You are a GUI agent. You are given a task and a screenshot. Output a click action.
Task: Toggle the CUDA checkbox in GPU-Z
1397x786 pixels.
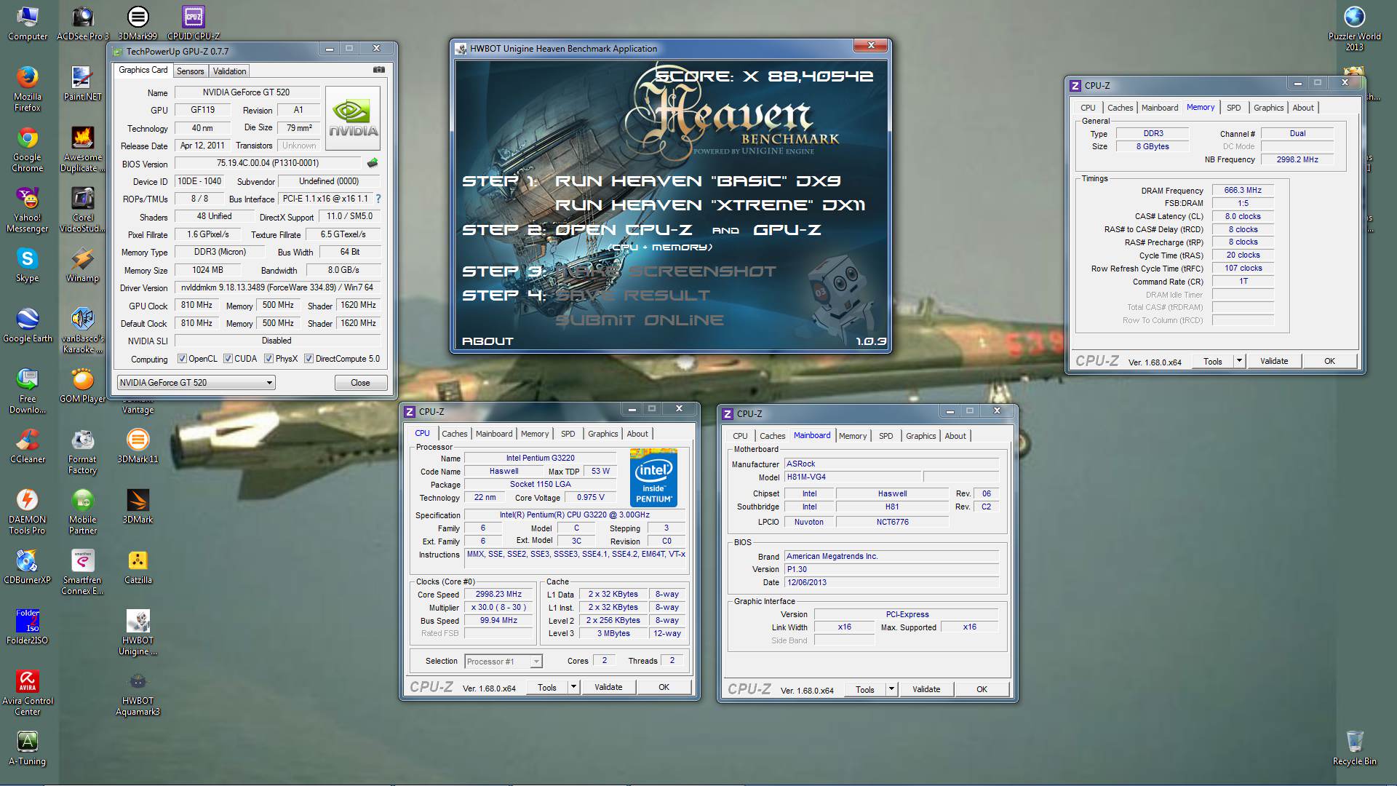coord(228,359)
